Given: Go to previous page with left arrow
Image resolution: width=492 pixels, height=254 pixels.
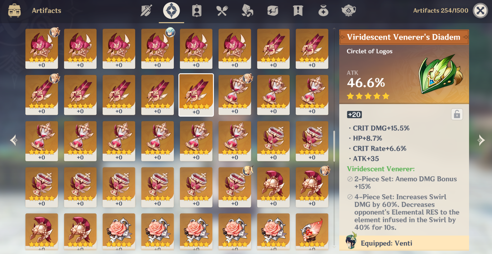Looking at the screenshot, I should coord(14,140).
